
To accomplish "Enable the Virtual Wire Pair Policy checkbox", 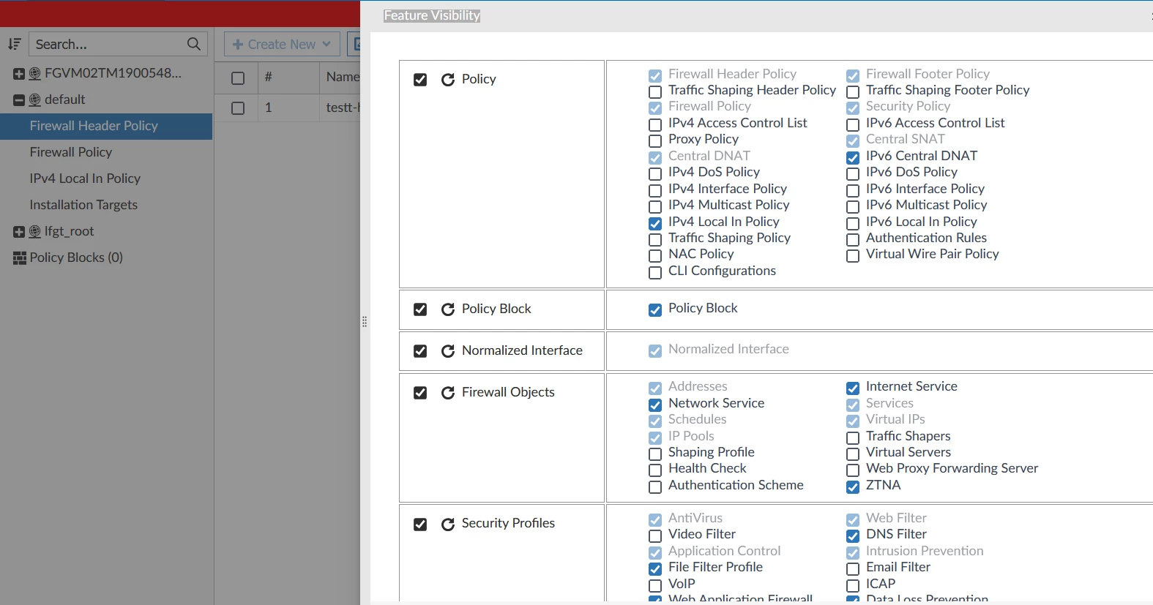I will (853, 255).
